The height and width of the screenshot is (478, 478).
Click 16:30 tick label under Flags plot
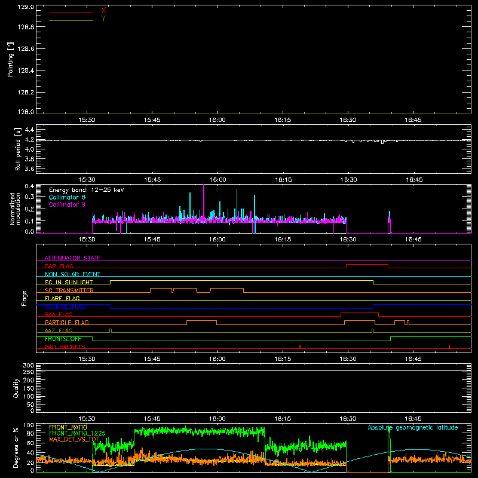click(x=348, y=359)
